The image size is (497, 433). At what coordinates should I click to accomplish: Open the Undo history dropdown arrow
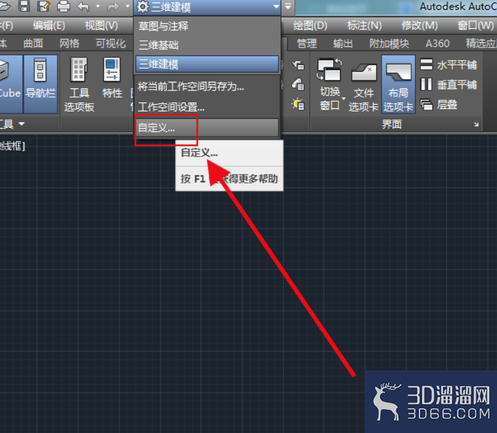(x=98, y=6)
